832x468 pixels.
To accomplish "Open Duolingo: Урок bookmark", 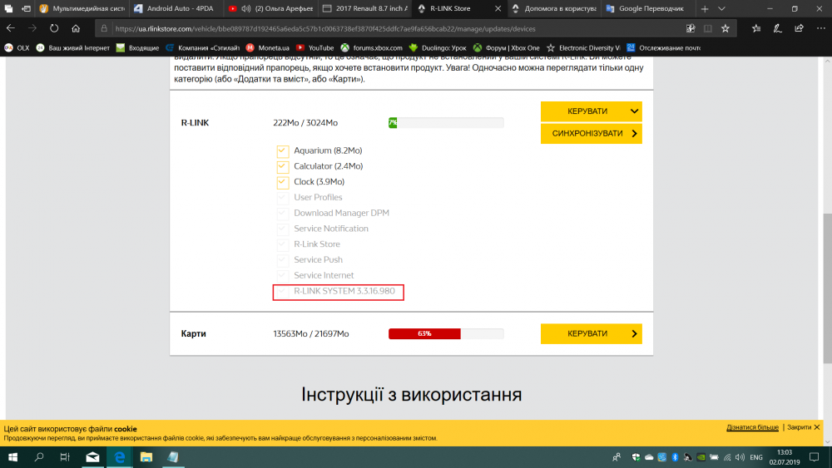I will [438, 47].
